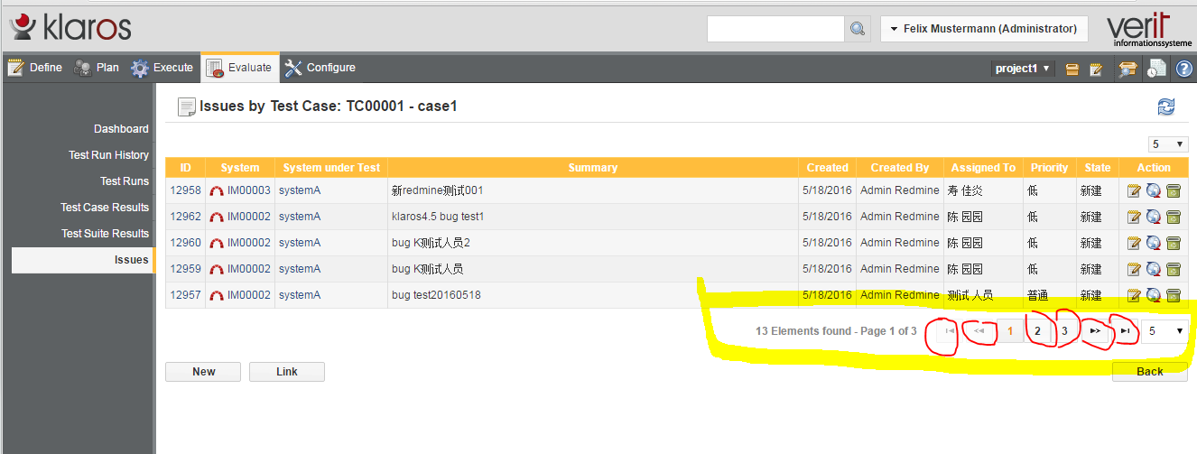This screenshot has height=454, width=1197.
Task: Open the help icon in toolbar
Action: 1184,69
